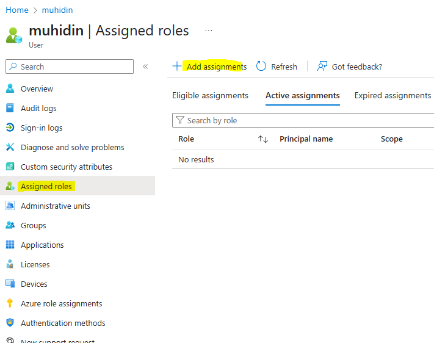Open the ellipsis more options menu
The image size is (434, 343).
click(x=209, y=31)
